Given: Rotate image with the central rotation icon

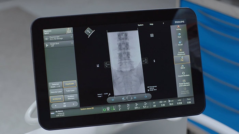Looking at the screenshot, I should [x=129, y=98].
